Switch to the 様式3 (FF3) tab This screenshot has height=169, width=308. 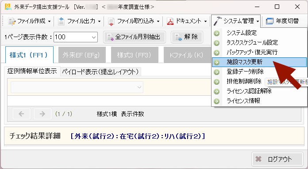pos(135,55)
